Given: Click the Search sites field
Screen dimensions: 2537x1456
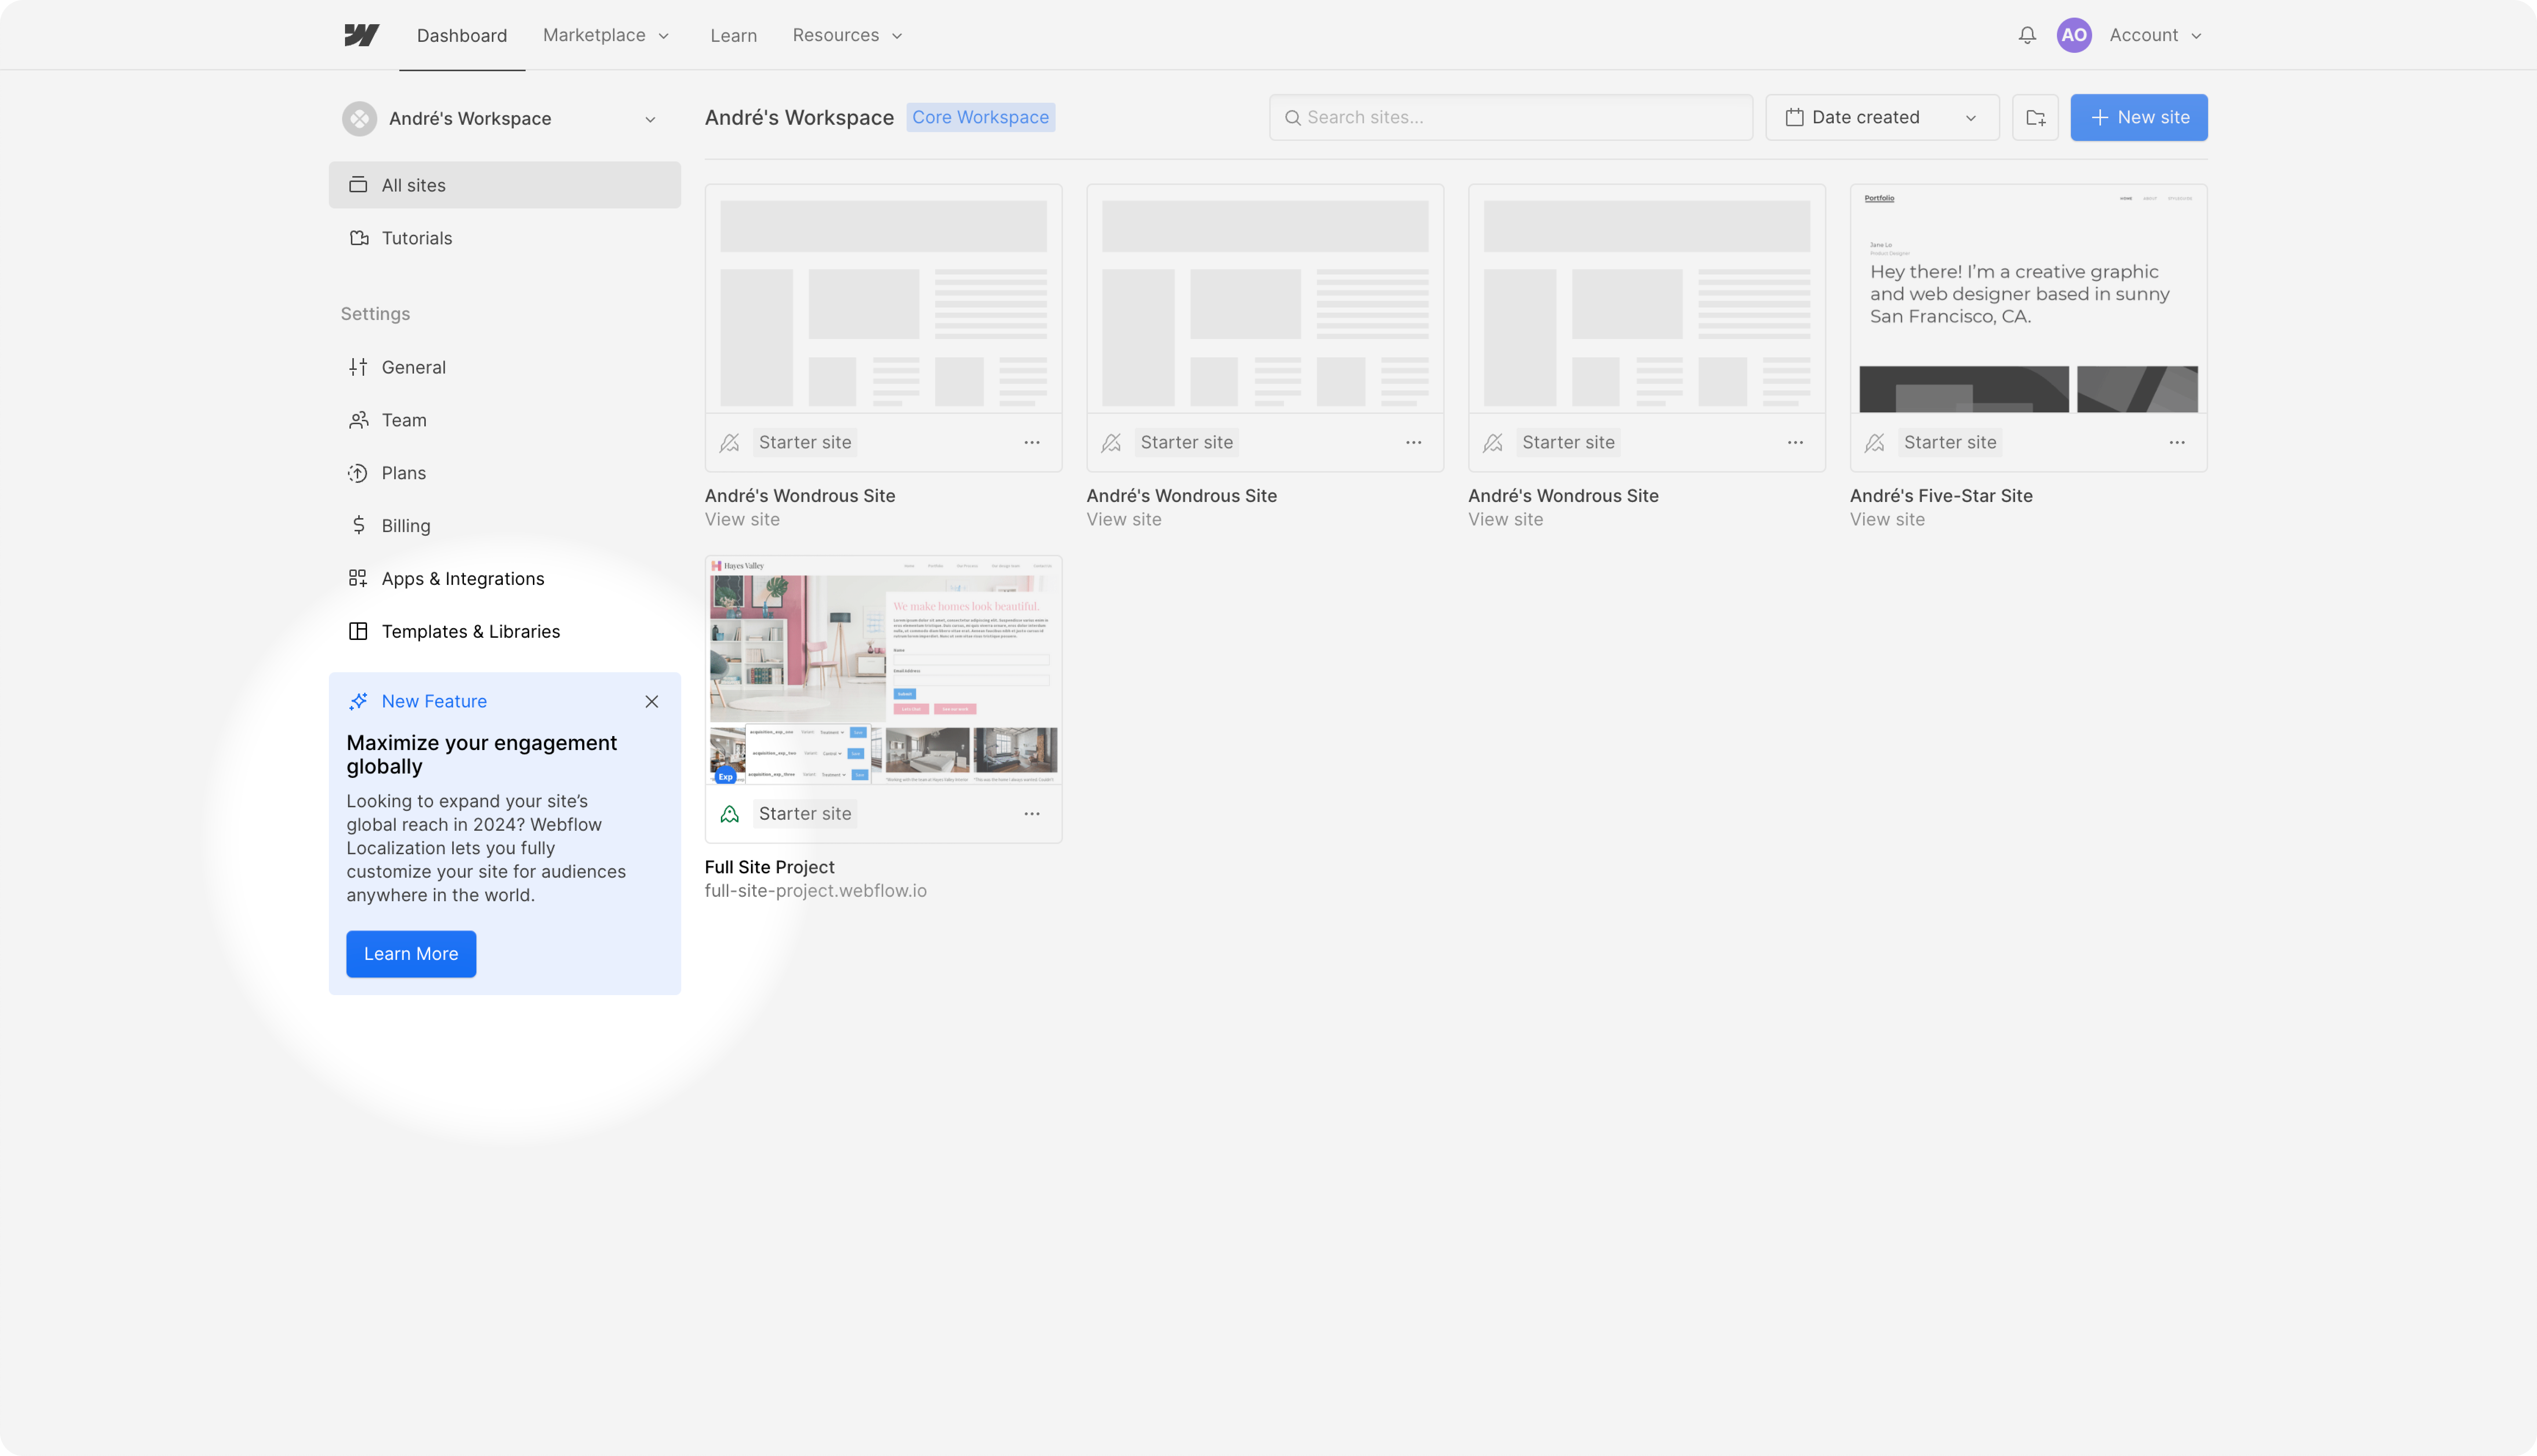Looking at the screenshot, I should 1510,117.
